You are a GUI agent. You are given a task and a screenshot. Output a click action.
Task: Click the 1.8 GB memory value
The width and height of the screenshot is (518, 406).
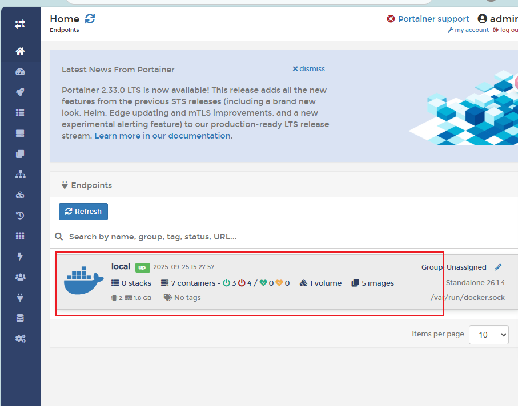point(142,298)
